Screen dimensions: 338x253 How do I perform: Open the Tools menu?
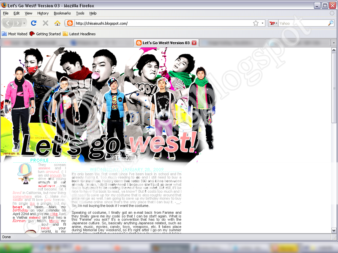[x=80, y=13]
